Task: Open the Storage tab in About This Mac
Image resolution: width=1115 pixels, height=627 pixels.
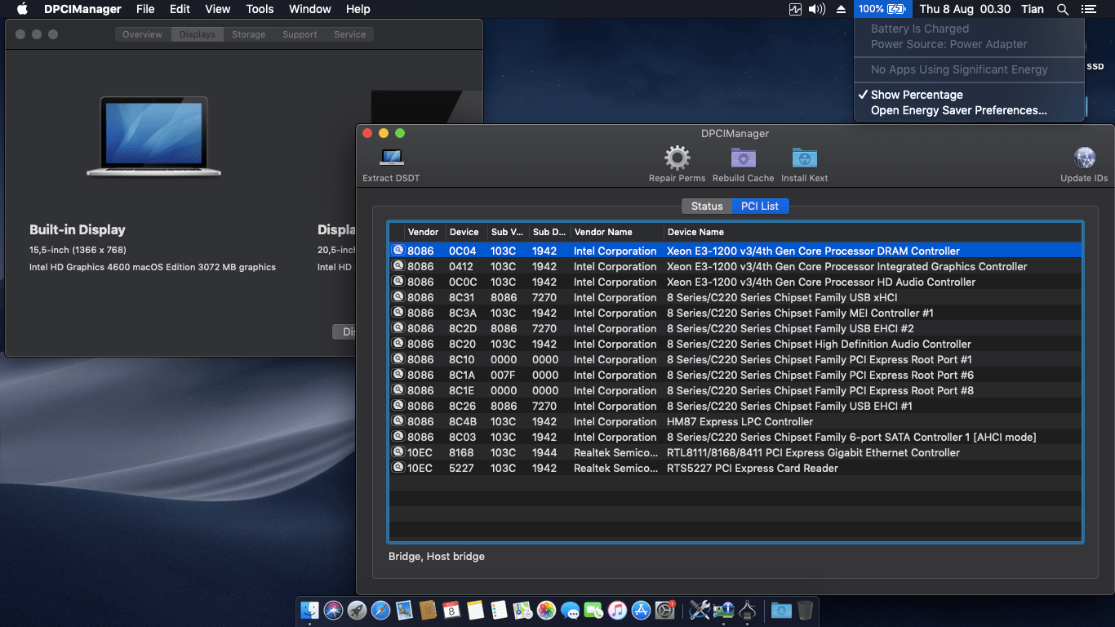Action: (248, 34)
